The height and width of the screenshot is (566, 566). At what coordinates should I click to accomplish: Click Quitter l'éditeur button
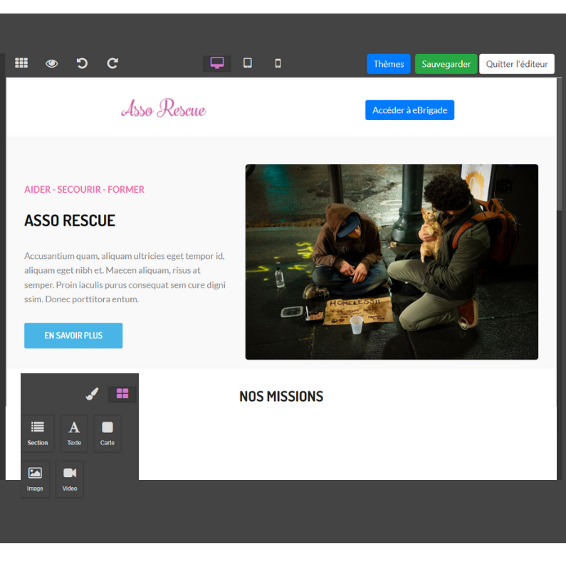[x=517, y=64]
